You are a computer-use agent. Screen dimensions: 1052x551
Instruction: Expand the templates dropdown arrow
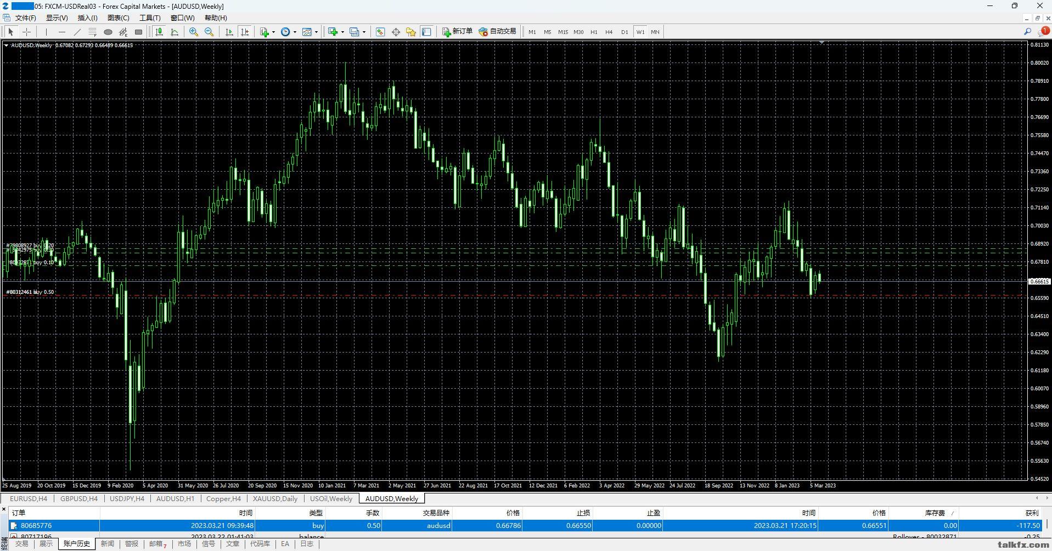[x=316, y=32]
